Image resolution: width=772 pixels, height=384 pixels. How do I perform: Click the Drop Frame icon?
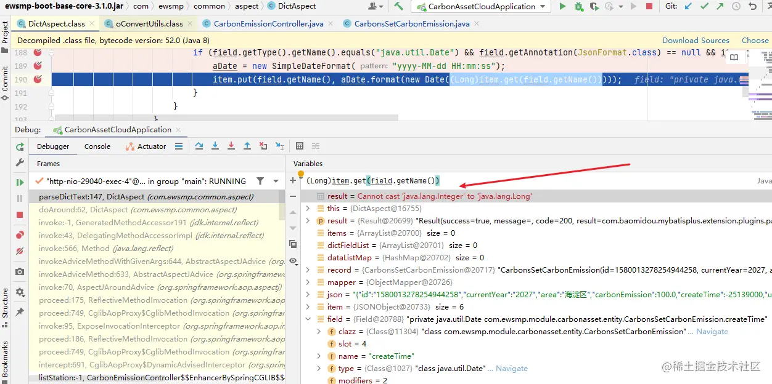(263, 146)
